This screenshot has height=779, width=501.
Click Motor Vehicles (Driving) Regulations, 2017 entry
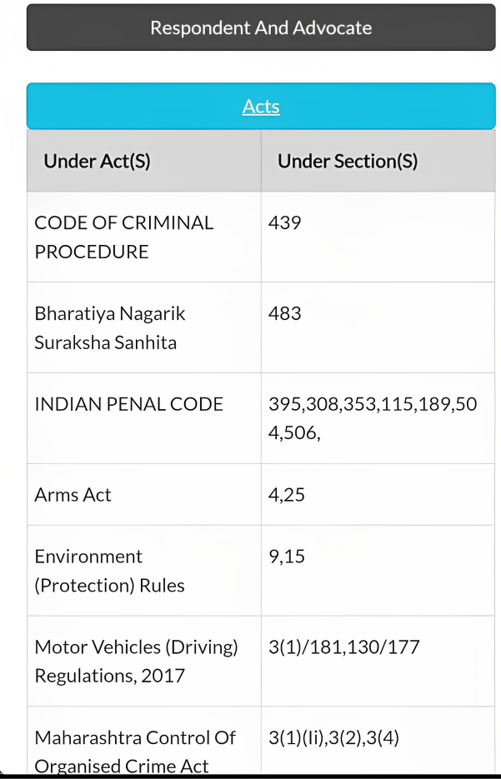(136, 662)
